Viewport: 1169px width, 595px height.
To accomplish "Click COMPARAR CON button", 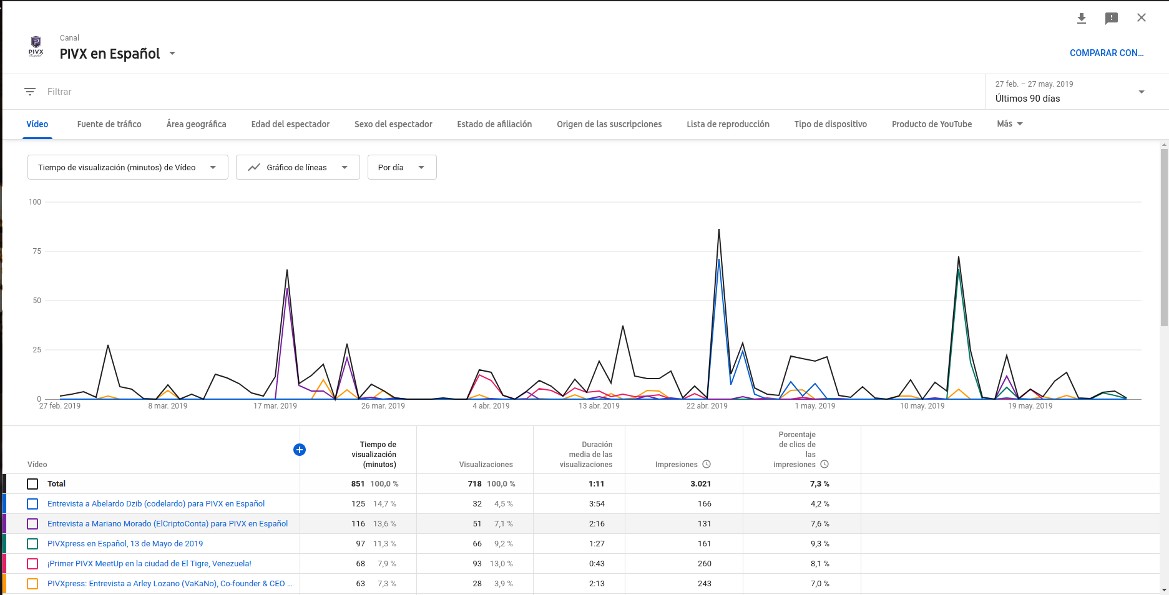I will tap(1107, 53).
